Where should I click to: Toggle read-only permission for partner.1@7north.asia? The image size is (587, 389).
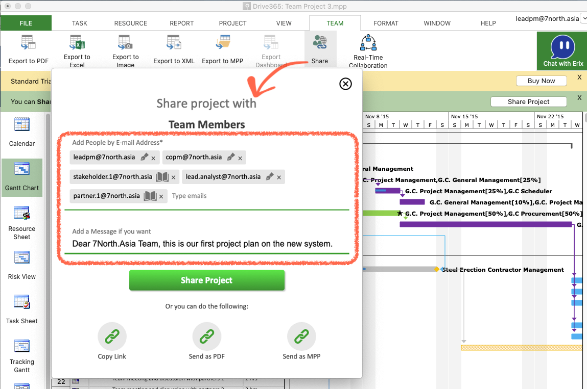tap(150, 196)
